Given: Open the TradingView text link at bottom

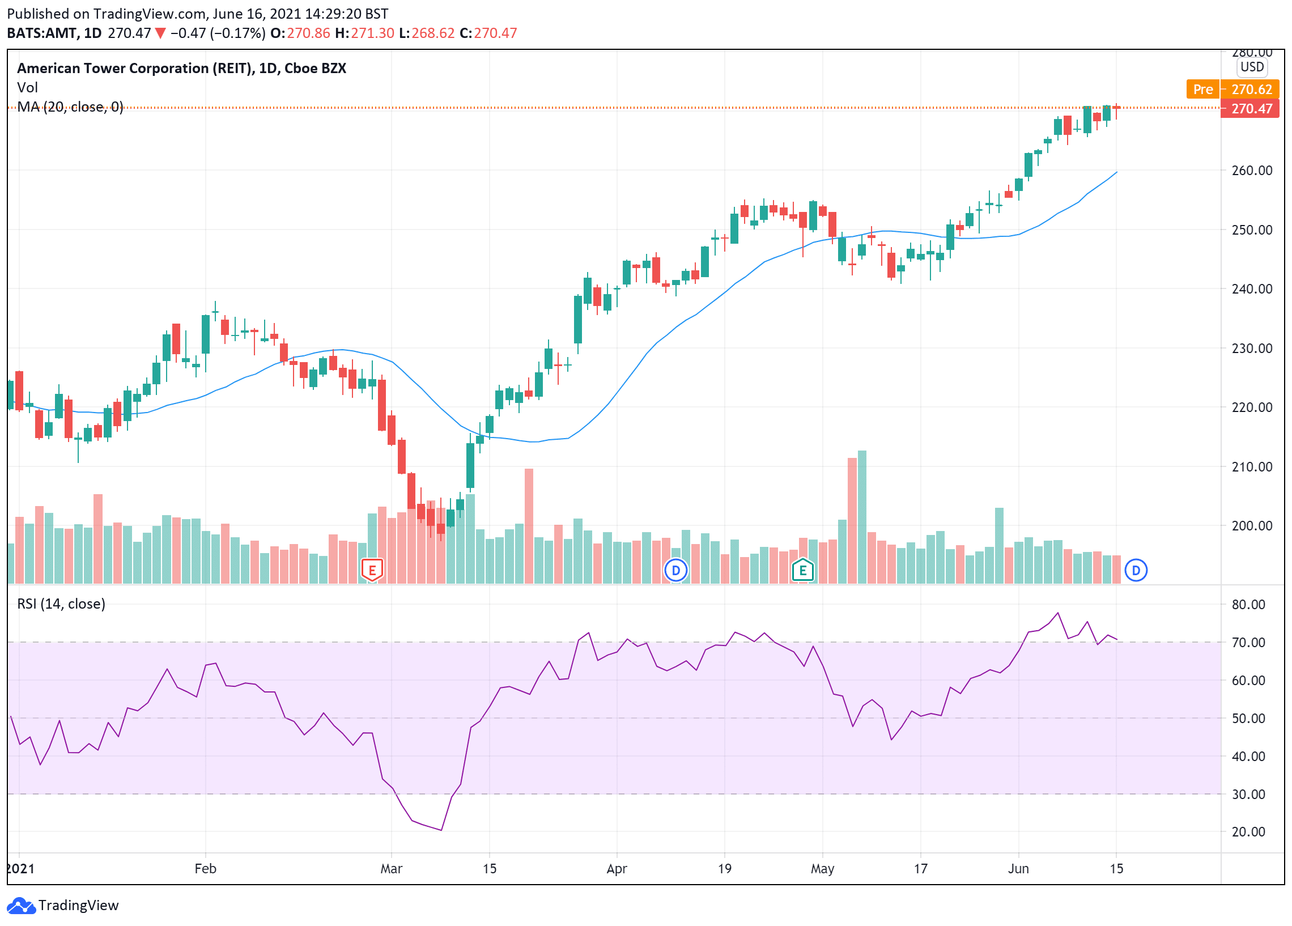Looking at the screenshot, I should click(79, 906).
